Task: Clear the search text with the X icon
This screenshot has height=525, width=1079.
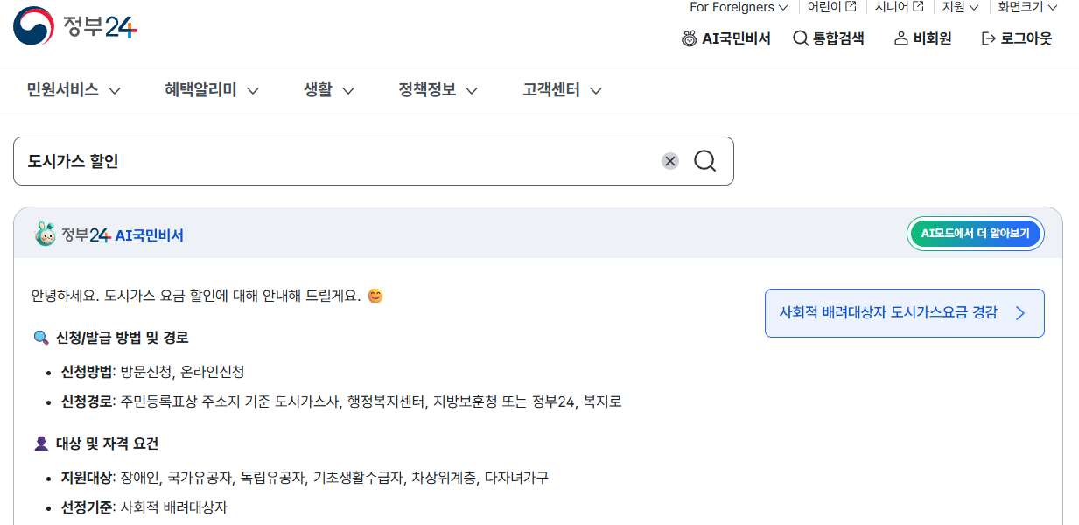Action: (670, 161)
